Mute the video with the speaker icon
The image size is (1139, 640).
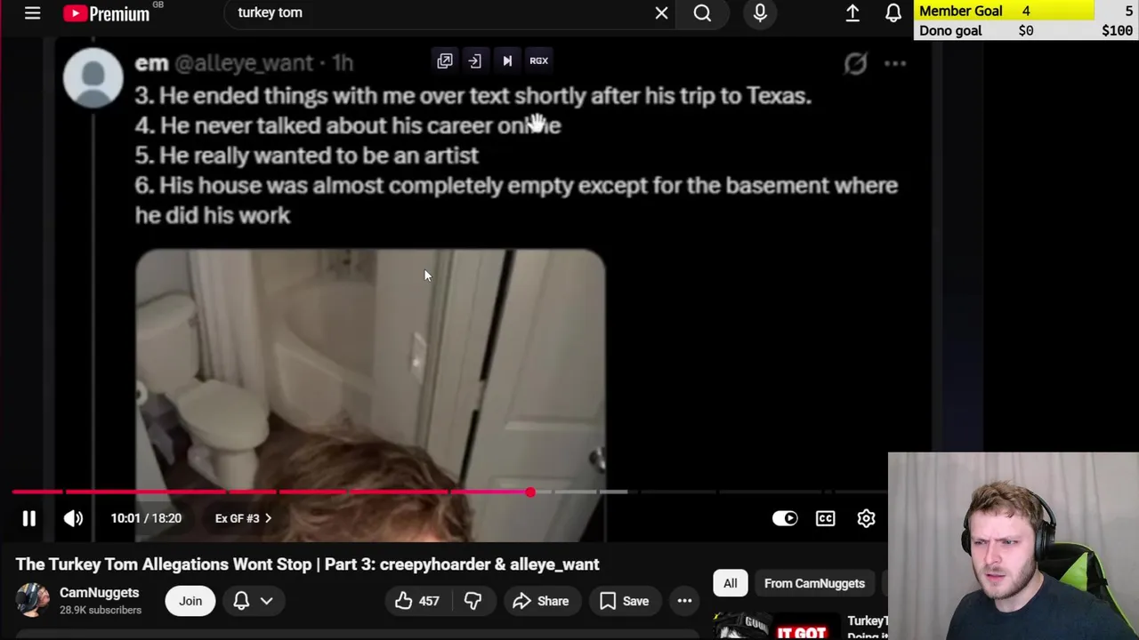pyautogui.click(x=73, y=518)
